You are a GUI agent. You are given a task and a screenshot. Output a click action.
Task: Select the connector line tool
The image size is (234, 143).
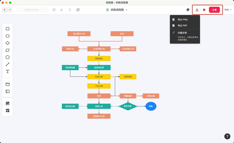pyautogui.click(x=7, y=64)
